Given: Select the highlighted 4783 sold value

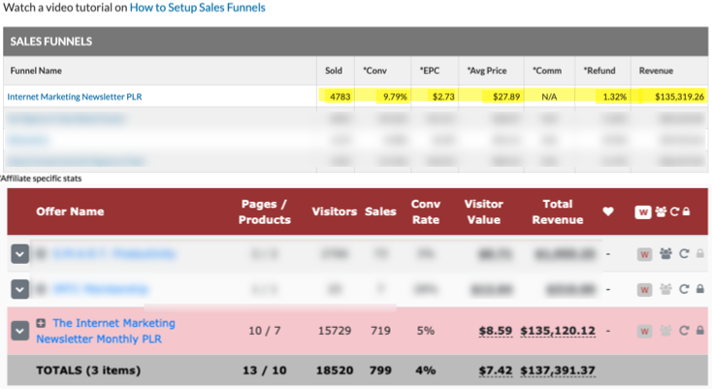Looking at the screenshot, I should (340, 97).
